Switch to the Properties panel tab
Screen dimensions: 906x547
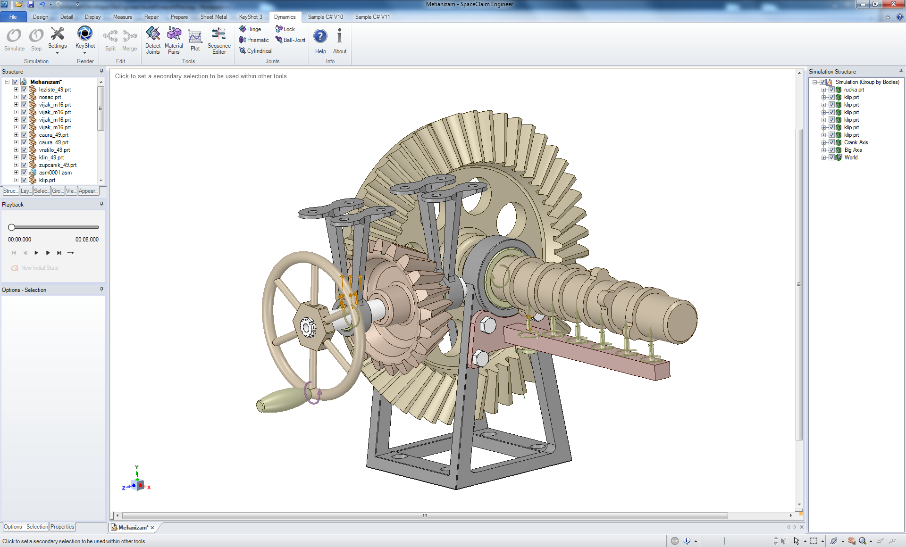point(62,527)
